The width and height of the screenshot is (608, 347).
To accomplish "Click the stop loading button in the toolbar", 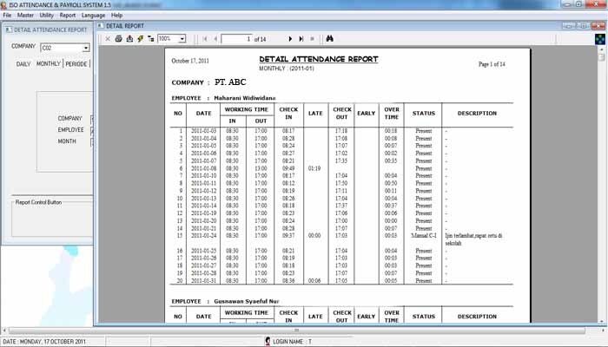I will point(312,39).
